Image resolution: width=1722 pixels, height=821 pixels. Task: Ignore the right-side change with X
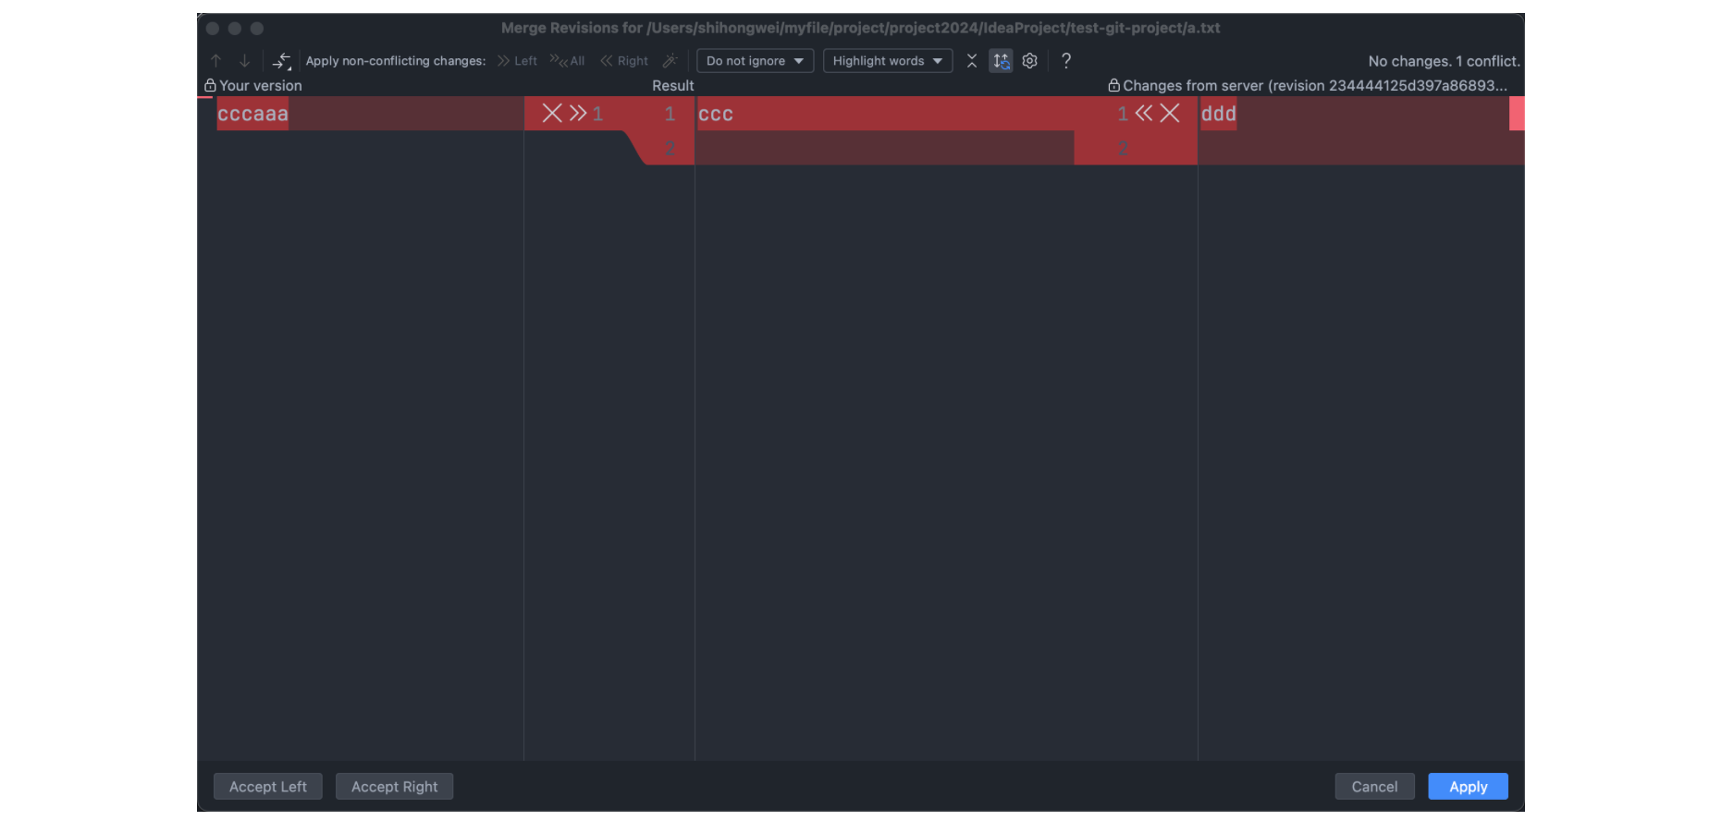1170,114
